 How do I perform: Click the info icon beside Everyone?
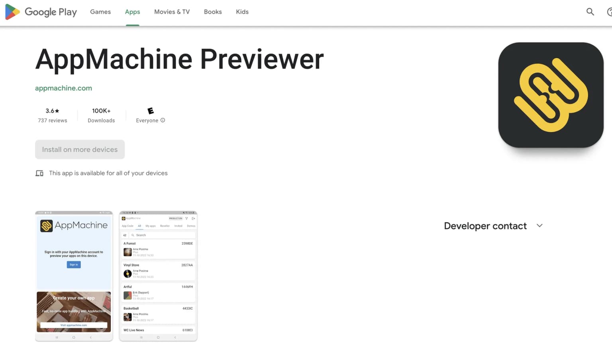coord(163,120)
